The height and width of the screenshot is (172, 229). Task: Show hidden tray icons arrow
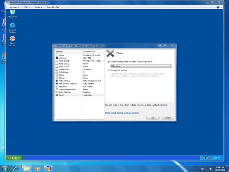(198, 169)
